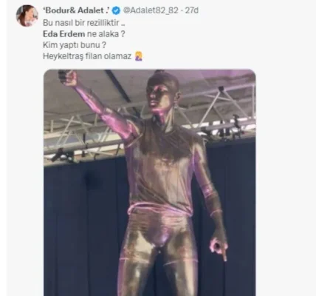
Task: Click the 'Heykeltraş filan olamaz' text
Action: [x=87, y=56]
